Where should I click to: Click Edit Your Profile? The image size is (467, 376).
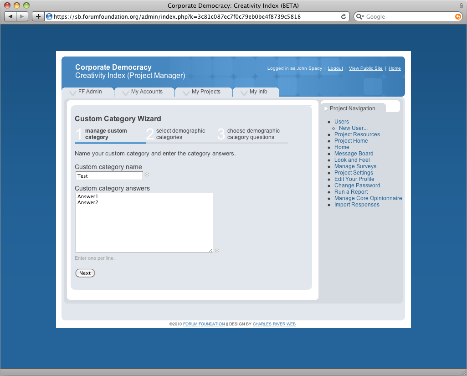(354, 179)
